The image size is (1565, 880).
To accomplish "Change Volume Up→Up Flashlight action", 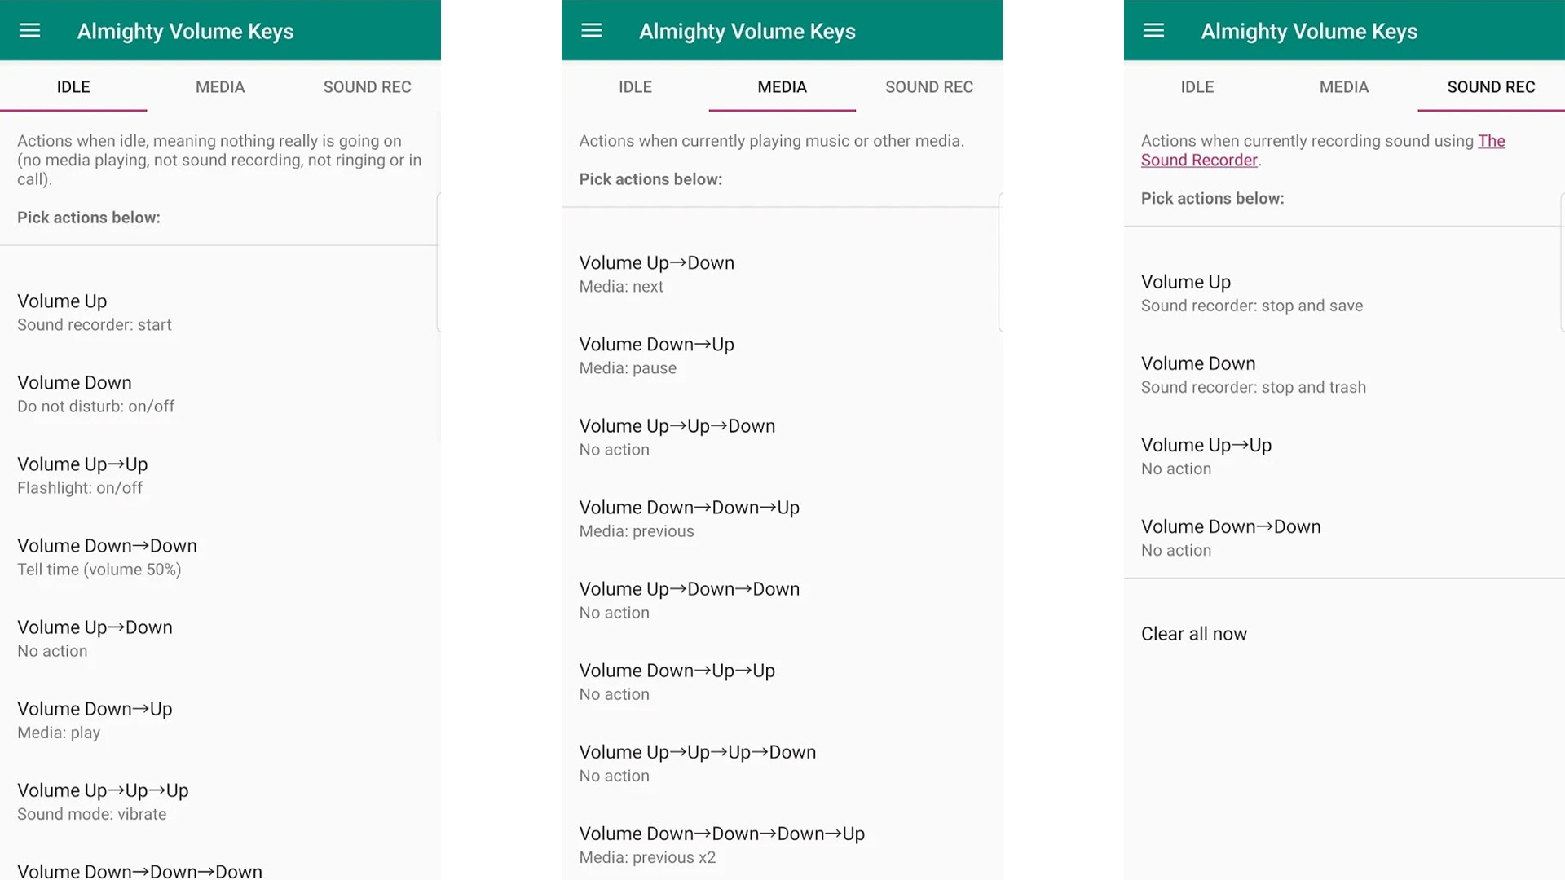I will coord(82,475).
